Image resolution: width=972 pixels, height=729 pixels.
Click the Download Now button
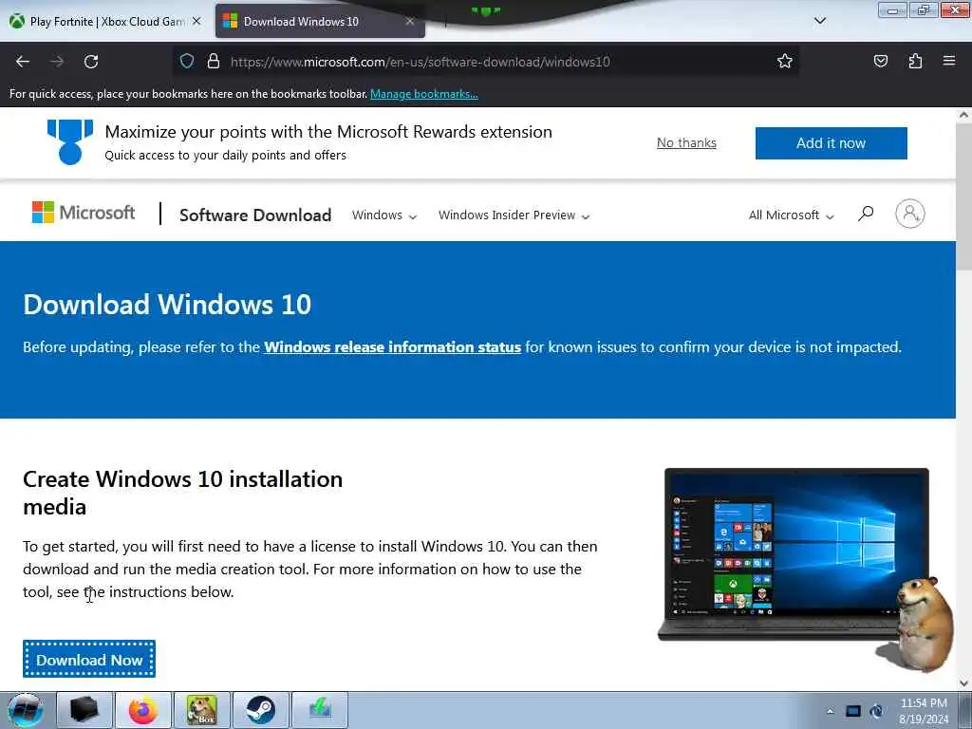click(x=89, y=659)
